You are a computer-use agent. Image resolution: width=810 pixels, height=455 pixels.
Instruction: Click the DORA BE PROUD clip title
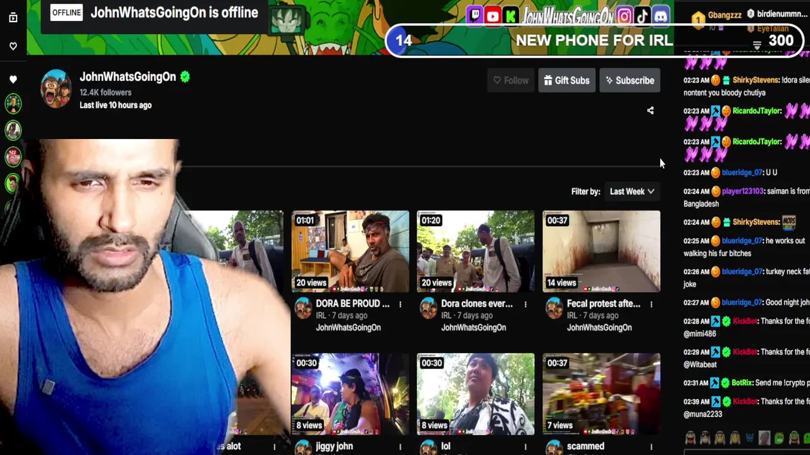[x=352, y=304]
